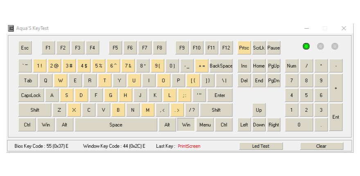The width and height of the screenshot is (360, 176).
Task: Click the numpad Ent key
Action: (x=336, y=117)
